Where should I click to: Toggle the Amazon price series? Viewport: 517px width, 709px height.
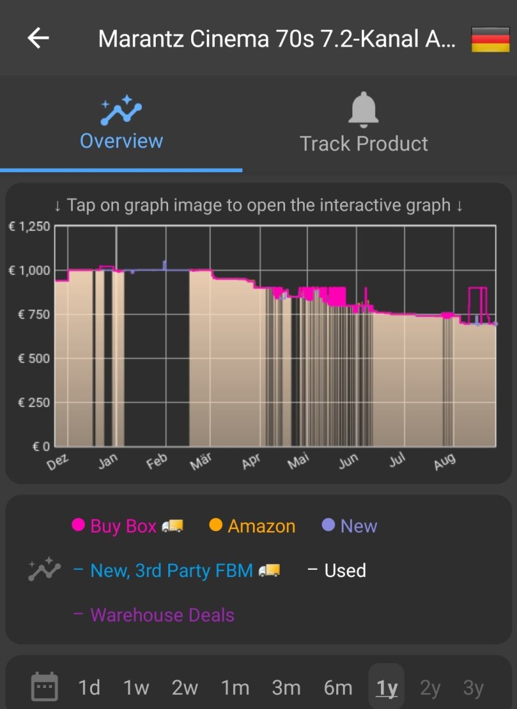(x=252, y=526)
